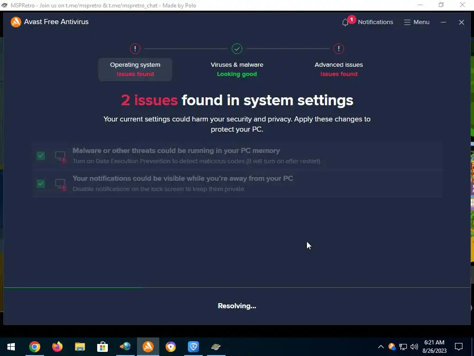Click the Avast system tray icon
Screen dimensions: 474x356
tap(392, 347)
